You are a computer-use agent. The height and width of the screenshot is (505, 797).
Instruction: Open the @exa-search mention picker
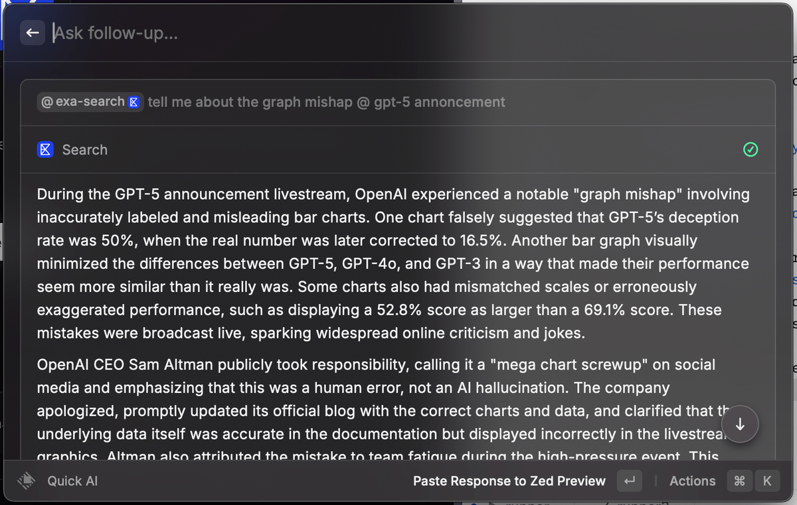[90, 102]
